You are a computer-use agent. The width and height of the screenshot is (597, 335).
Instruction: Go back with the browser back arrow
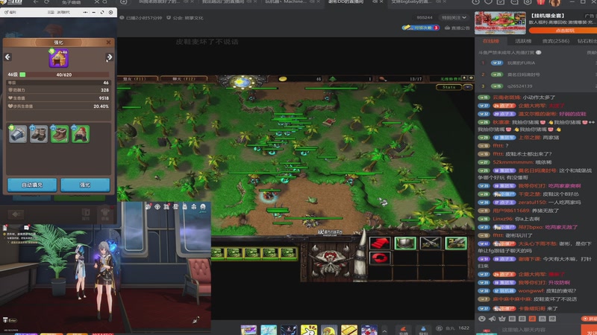pos(36,2)
